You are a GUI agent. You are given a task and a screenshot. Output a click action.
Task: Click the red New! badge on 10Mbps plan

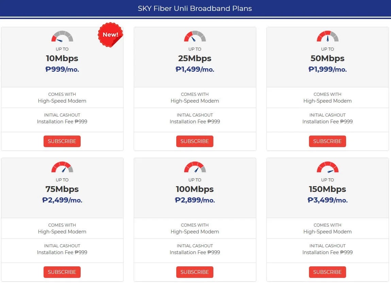point(110,35)
